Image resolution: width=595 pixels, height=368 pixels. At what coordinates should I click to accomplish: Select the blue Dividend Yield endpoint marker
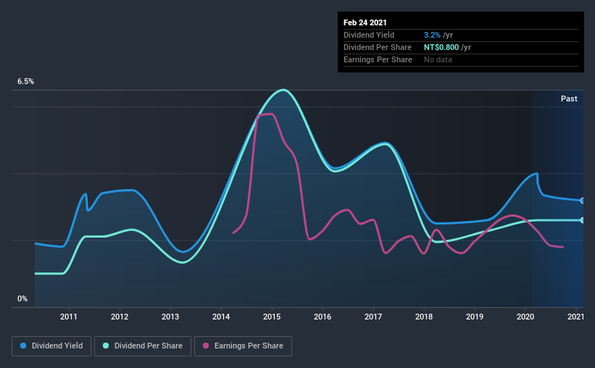coord(582,201)
